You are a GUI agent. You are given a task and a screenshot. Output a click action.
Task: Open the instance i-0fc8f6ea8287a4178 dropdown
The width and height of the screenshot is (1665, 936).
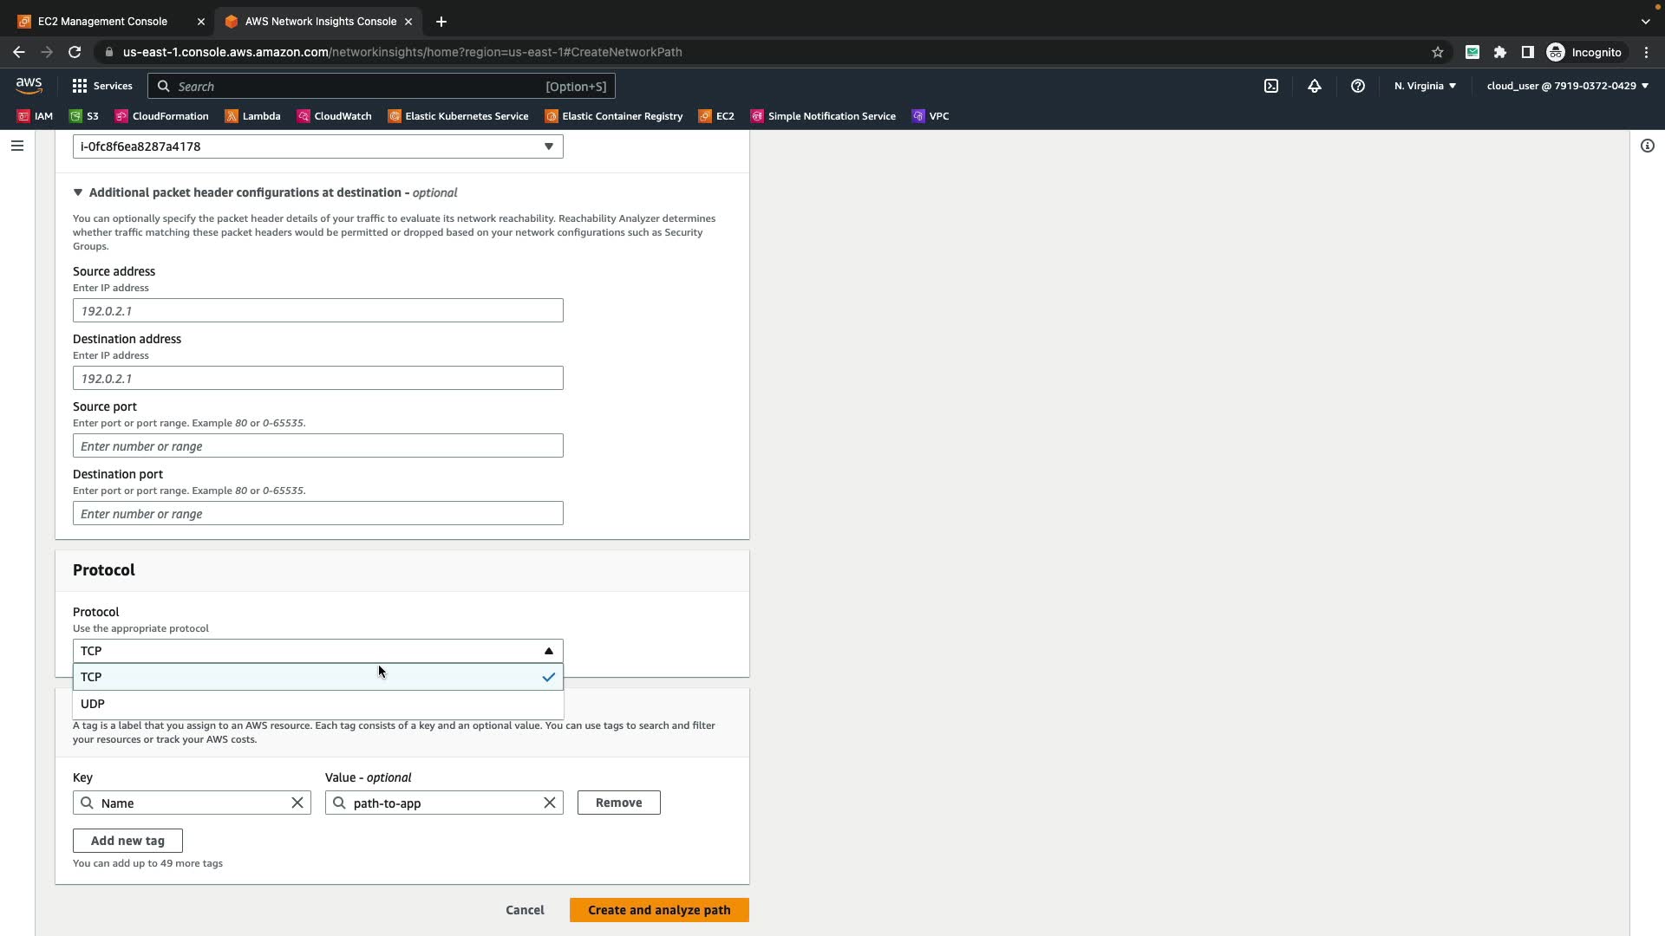coord(317,146)
